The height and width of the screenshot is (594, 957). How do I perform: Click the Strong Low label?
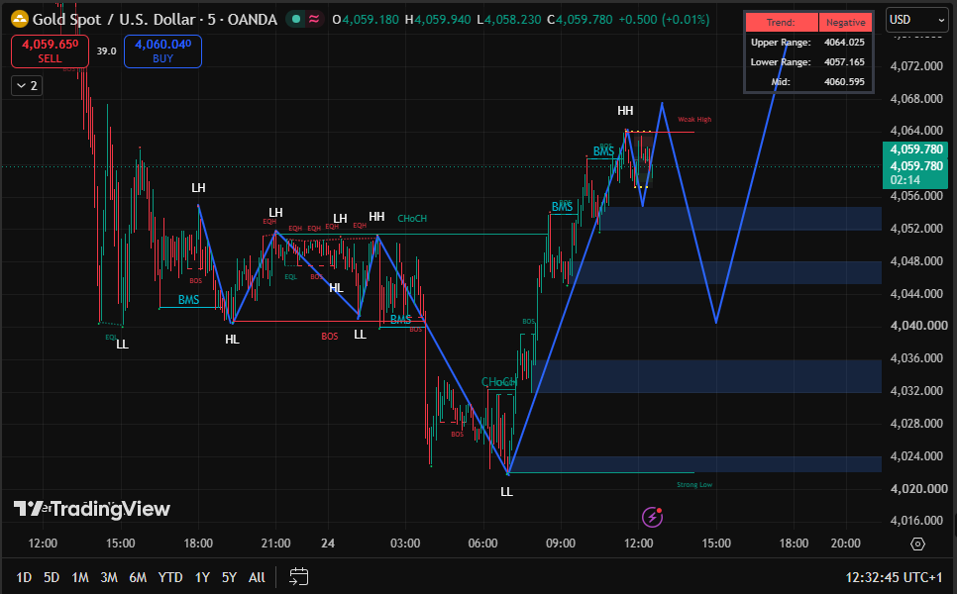tap(694, 485)
